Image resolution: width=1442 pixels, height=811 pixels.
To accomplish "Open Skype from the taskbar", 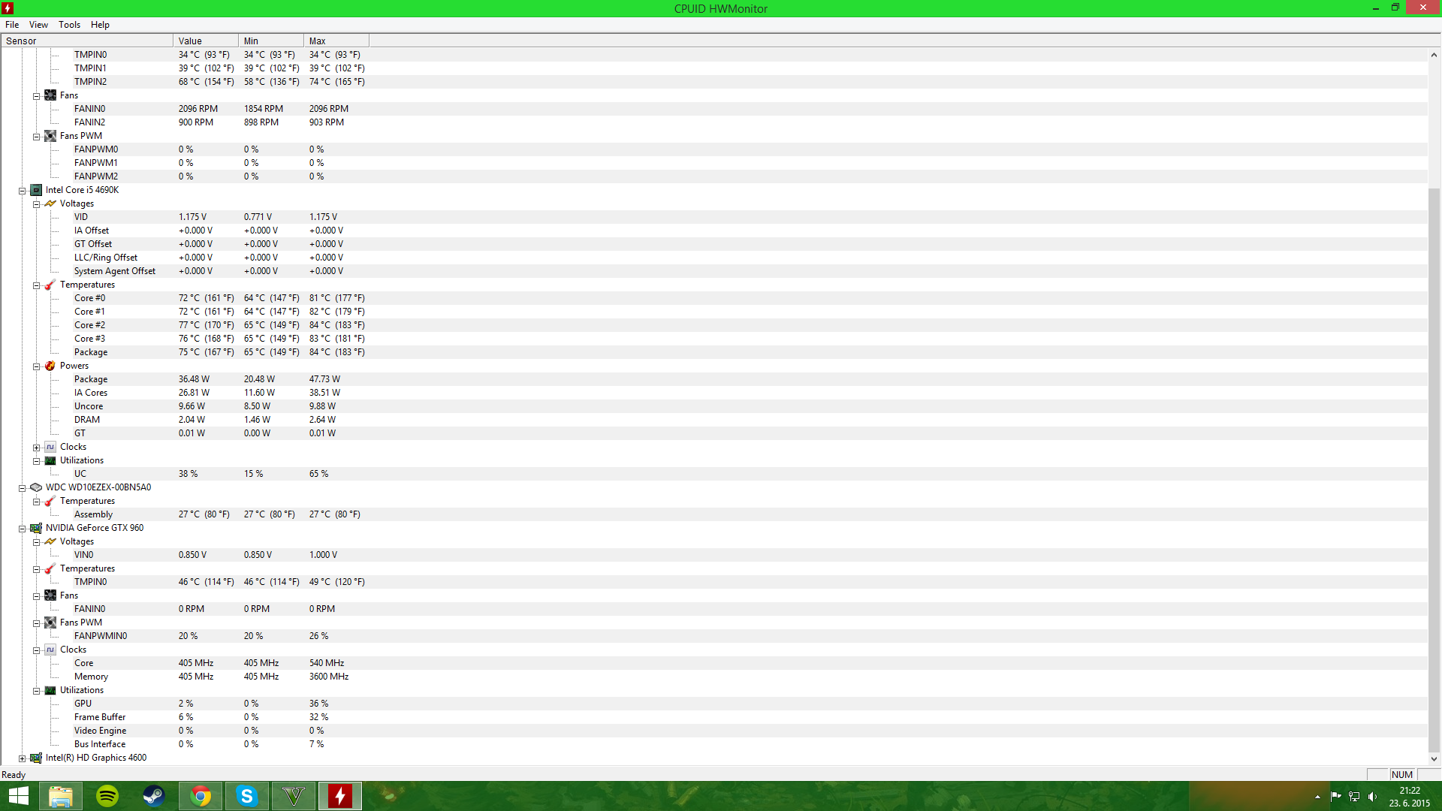I will 247,796.
